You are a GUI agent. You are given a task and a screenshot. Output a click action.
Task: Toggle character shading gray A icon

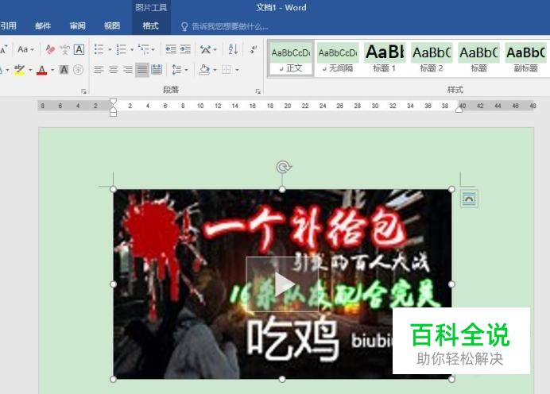[x=64, y=70]
